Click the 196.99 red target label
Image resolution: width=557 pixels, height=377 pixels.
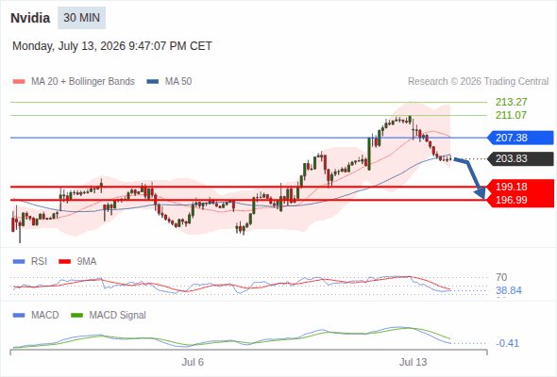point(520,201)
